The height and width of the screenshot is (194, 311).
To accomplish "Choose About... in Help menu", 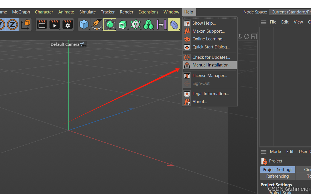I will click(x=210, y=102).
